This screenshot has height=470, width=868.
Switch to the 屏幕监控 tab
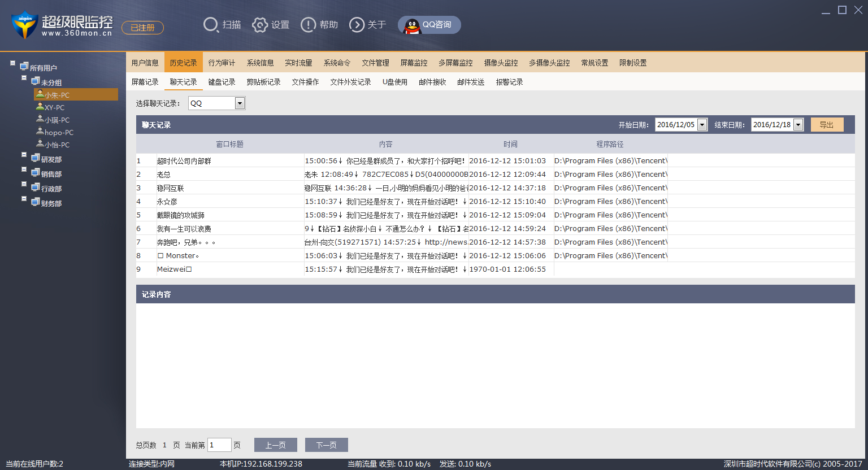414,63
